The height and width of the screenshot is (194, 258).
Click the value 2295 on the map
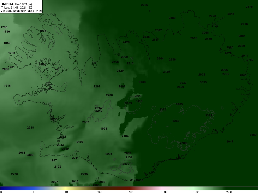tap(84, 174)
